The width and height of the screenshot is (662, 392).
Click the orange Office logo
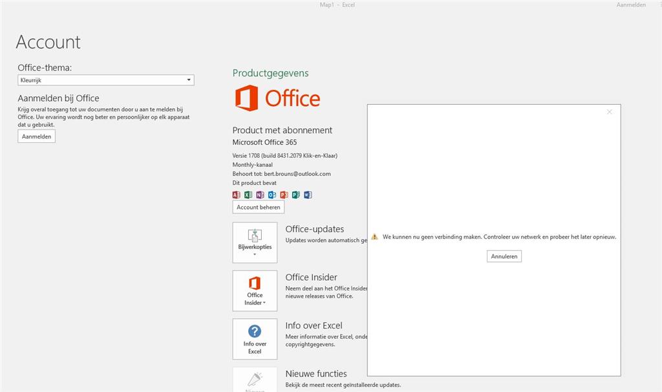(x=277, y=98)
